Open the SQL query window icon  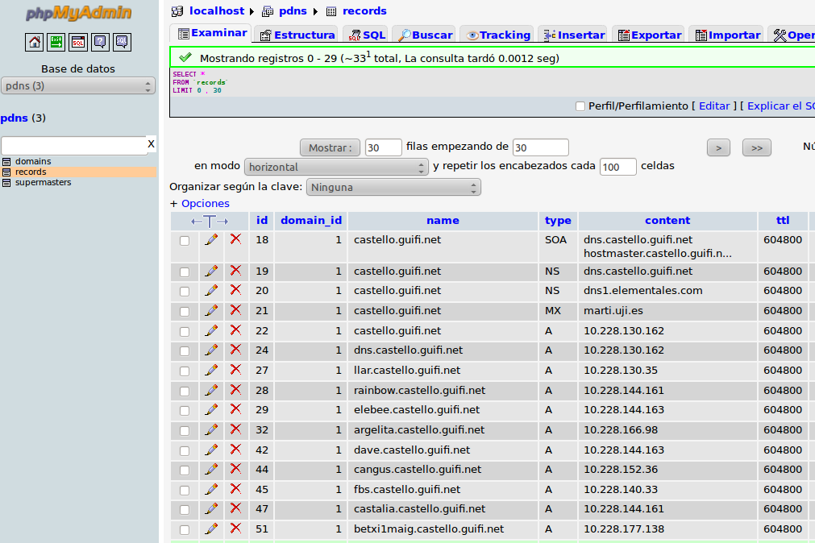click(78, 42)
